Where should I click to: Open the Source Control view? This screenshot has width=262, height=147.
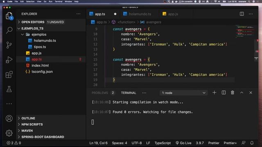coord(9,45)
